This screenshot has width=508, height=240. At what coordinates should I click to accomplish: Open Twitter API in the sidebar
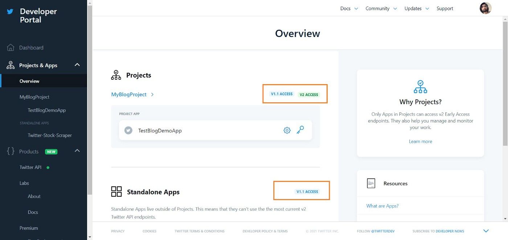[x=30, y=167]
